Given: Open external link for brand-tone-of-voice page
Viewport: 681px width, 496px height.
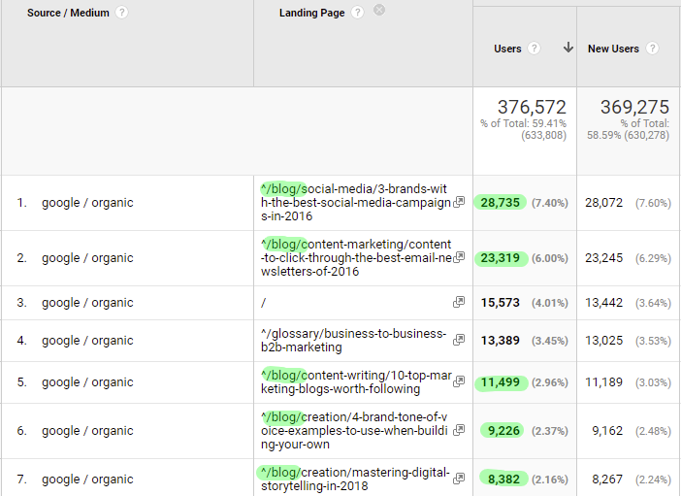Looking at the screenshot, I should tap(459, 430).
